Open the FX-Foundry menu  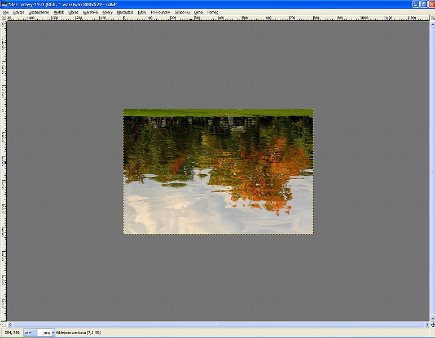(x=160, y=12)
